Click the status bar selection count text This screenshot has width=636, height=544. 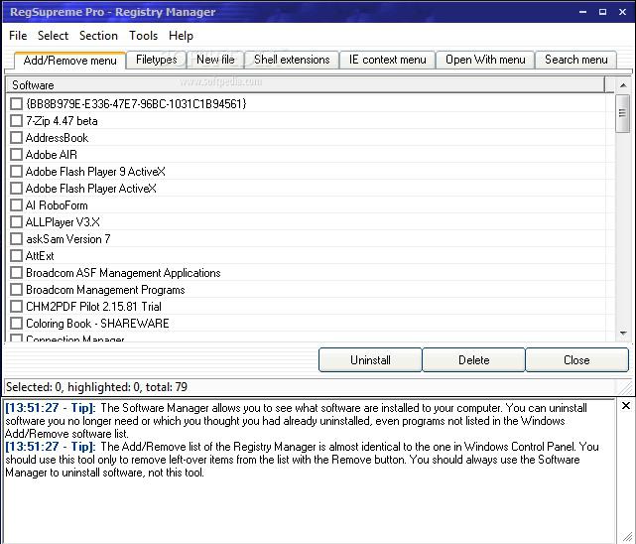[x=96, y=387]
